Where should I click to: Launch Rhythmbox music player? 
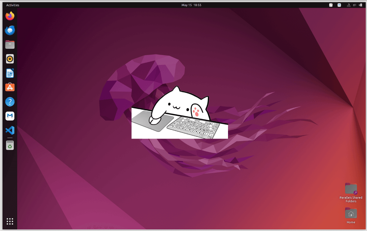[x=10, y=59]
